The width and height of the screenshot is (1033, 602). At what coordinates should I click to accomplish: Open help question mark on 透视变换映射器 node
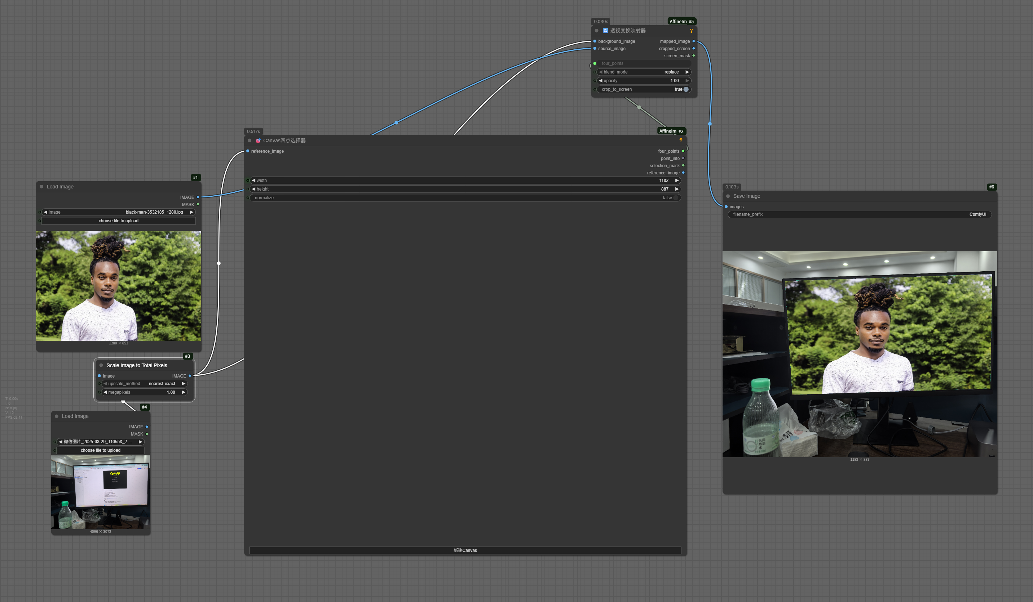[x=691, y=31]
